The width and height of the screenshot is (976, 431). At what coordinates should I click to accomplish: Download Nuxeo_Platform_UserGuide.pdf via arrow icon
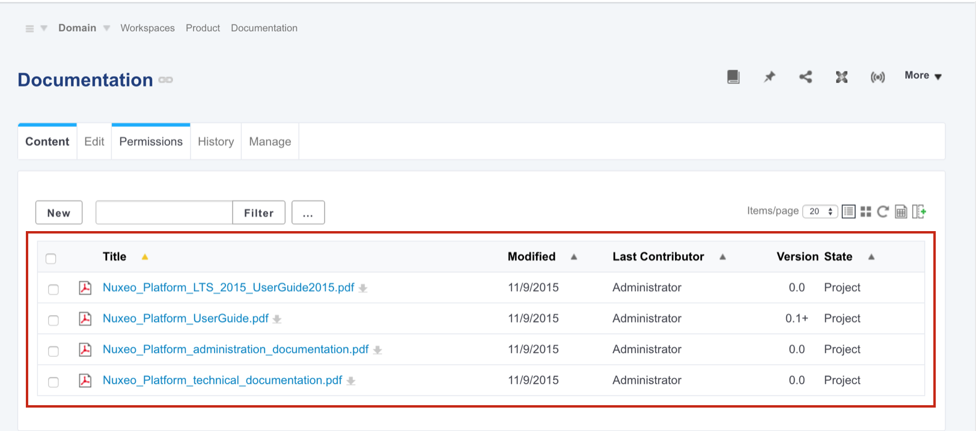(x=277, y=319)
